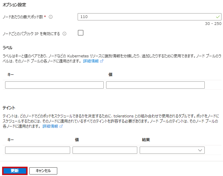Click the green checkmark in max pods field

point(218,17)
